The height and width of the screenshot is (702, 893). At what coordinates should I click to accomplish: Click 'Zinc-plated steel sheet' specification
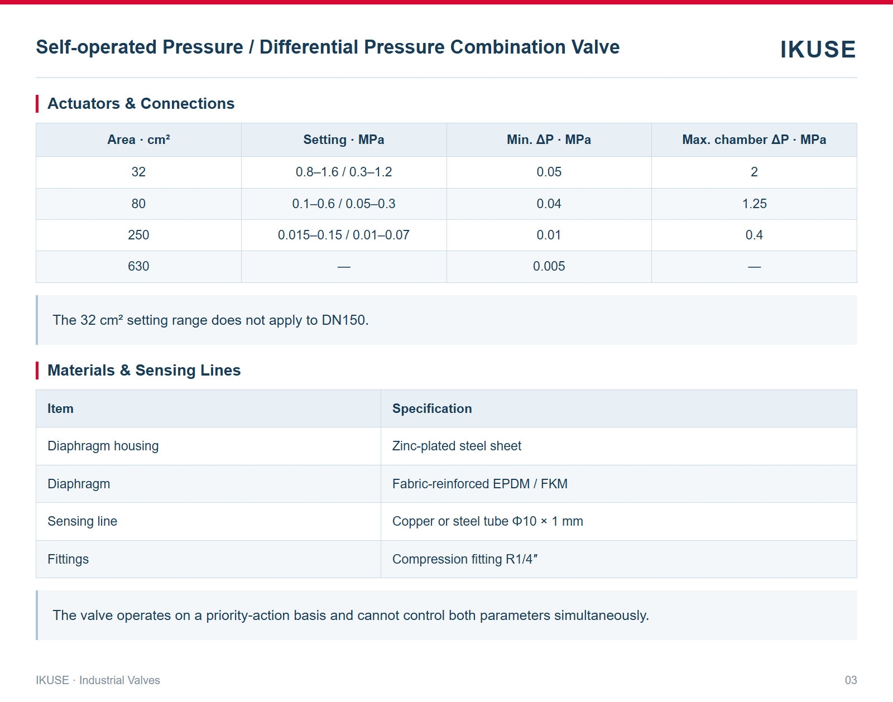click(457, 446)
